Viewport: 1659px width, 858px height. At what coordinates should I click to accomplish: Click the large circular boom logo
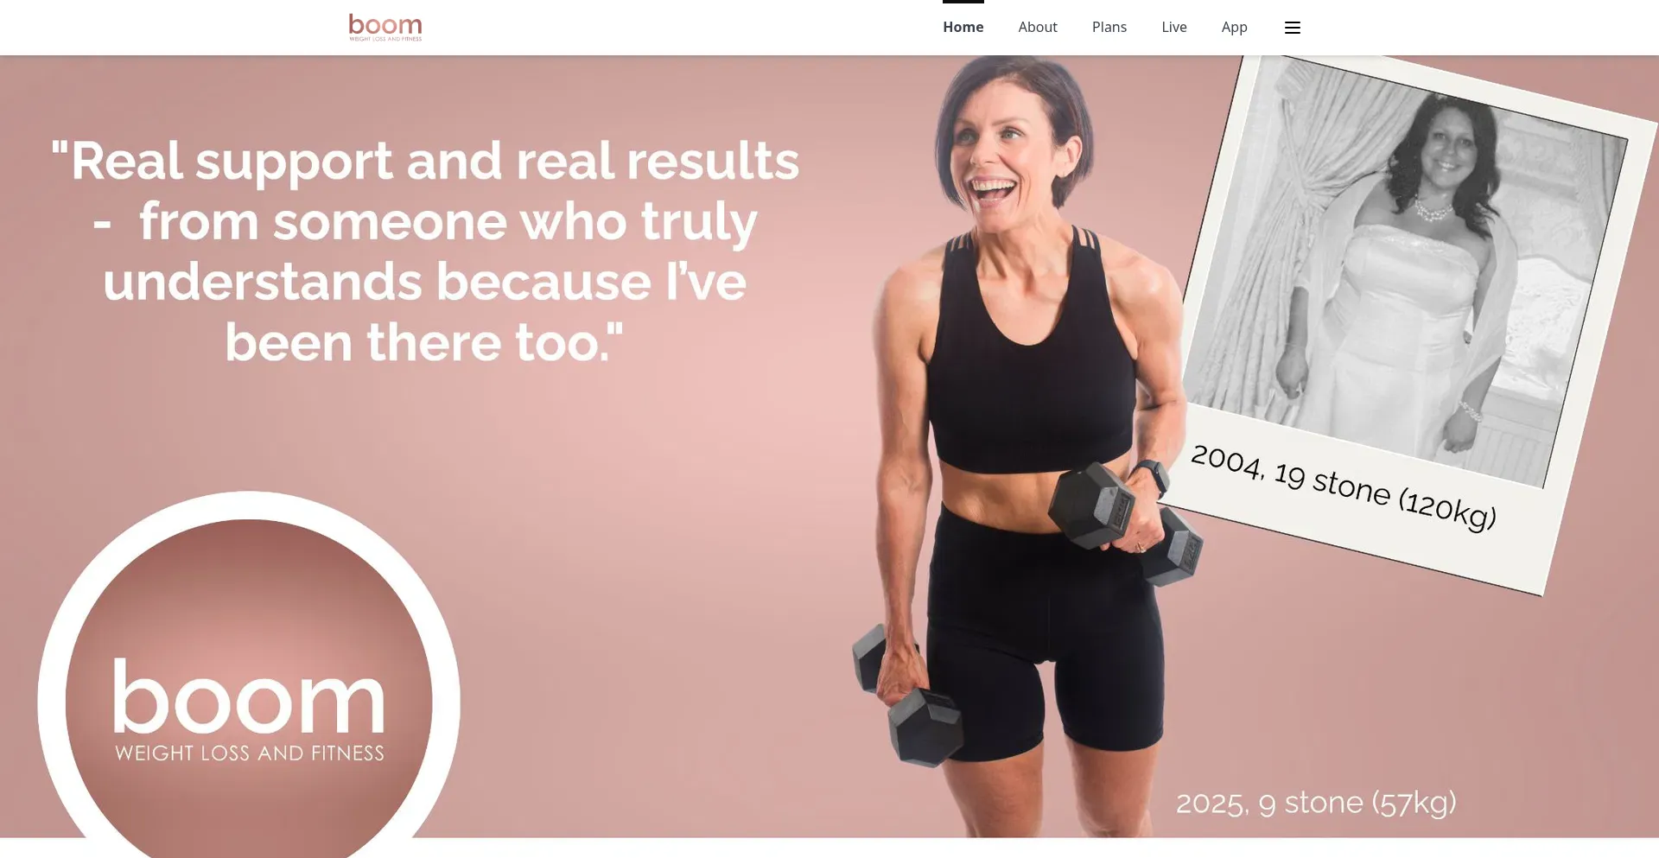[x=249, y=683]
